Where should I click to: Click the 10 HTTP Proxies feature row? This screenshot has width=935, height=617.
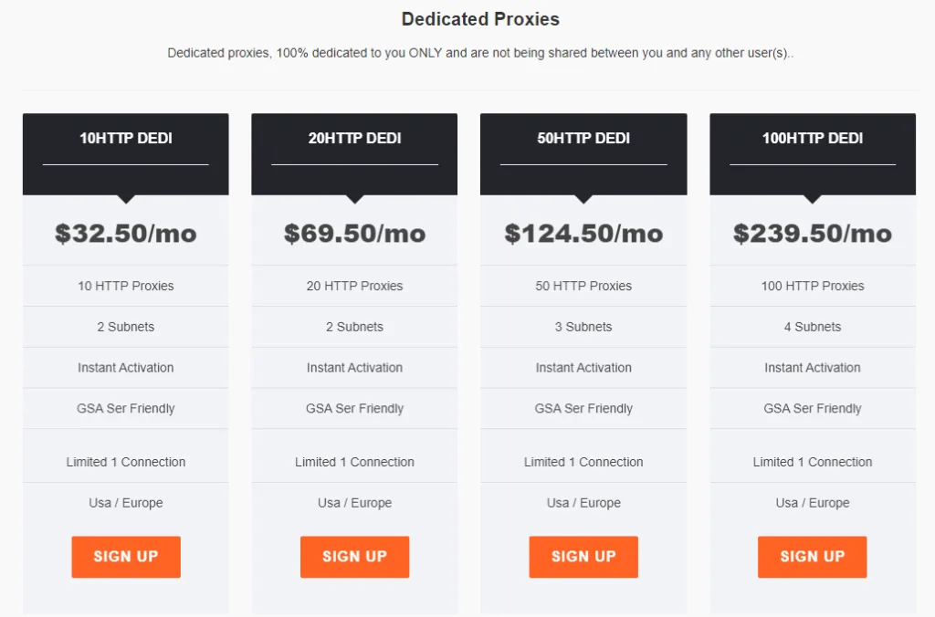tap(126, 286)
